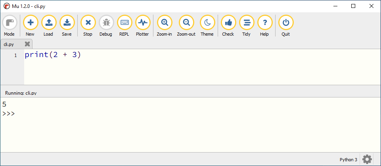Screen dimensions: 381x166
Task: Open Help documentation
Action: click(264, 25)
